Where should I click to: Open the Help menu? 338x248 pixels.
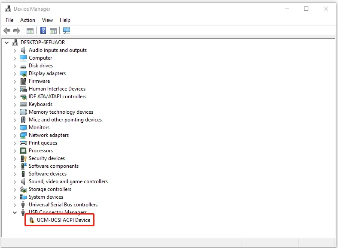point(65,20)
